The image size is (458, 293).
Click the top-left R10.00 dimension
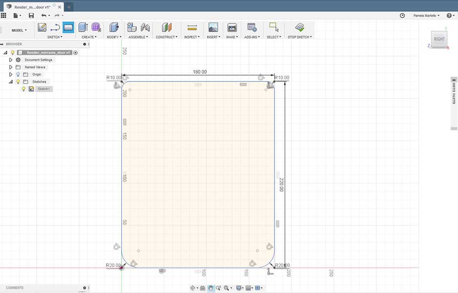pyautogui.click(x=113, y=78)
